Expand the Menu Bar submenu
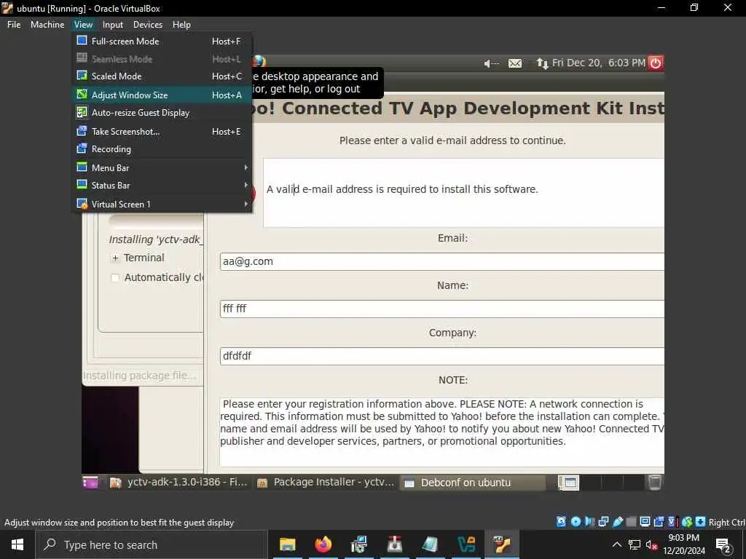The height and width of the screenshot is (559, 746). pos(162,168)
